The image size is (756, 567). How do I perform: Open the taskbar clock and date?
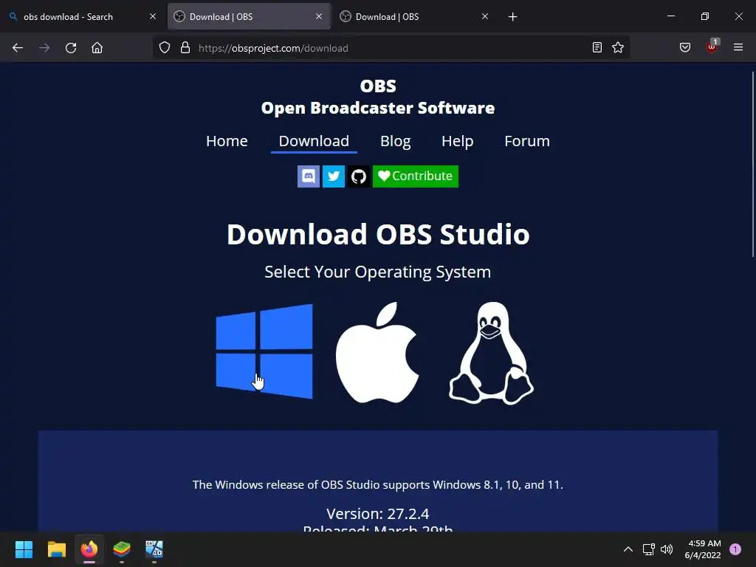coord(703,549)
